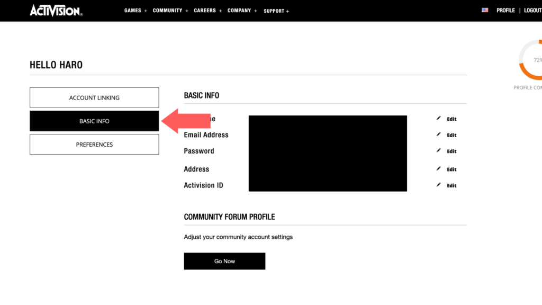Click 'Adjust your community account settings' text

(238, 237)
